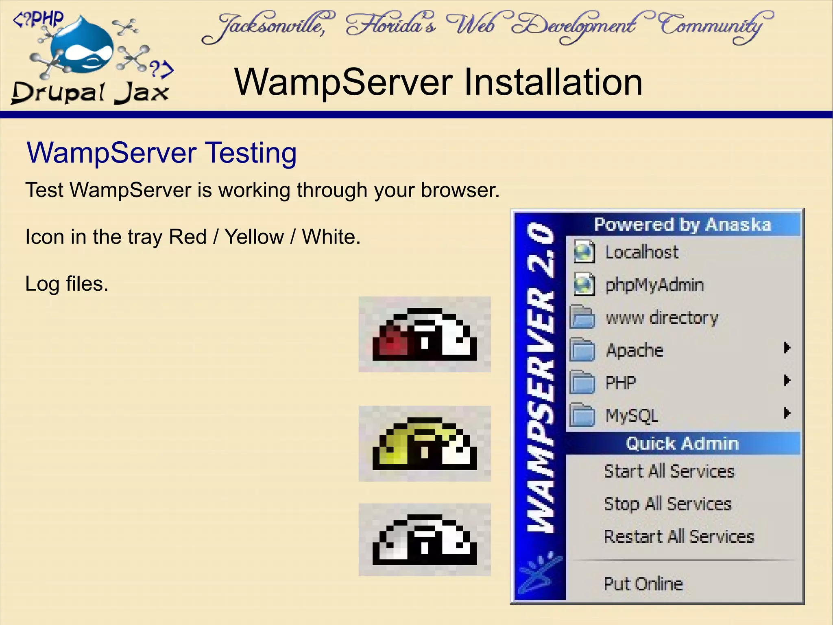This screenshot has height=625, width=833.
Task: Click the Drupal Jax logo
Action: pos(93,58)
